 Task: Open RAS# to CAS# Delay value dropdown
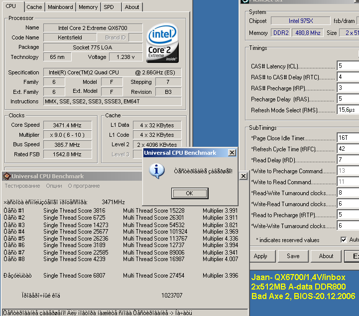pos(348,77)
